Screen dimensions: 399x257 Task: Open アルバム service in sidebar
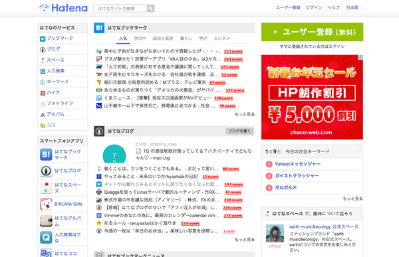[x=55, y=114]
